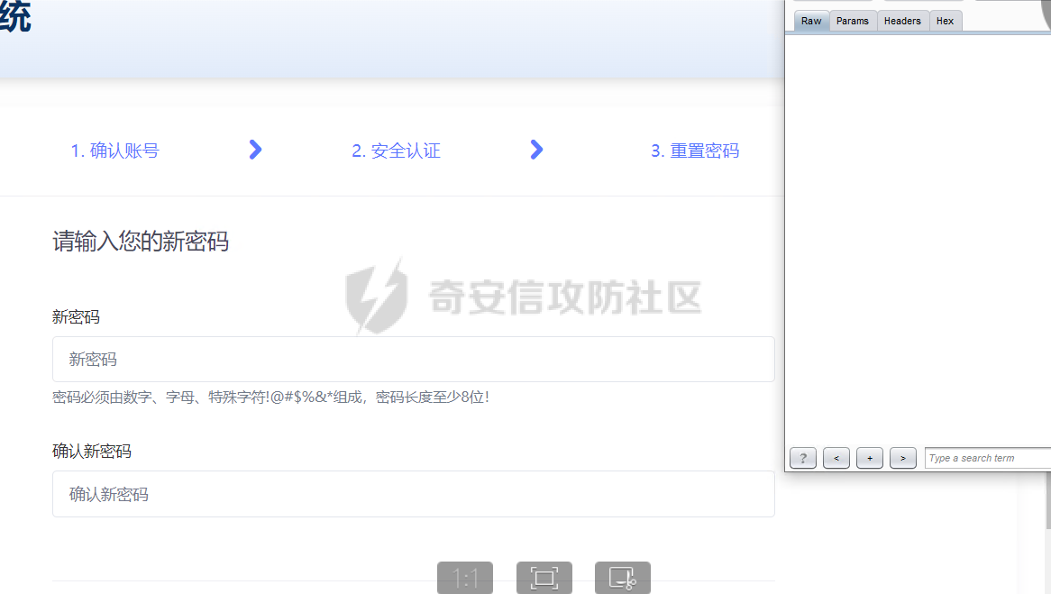The image size is (1051, 594).
Task: Select the Headers tab
Action: pyautogui.click(x=902, y=21)
